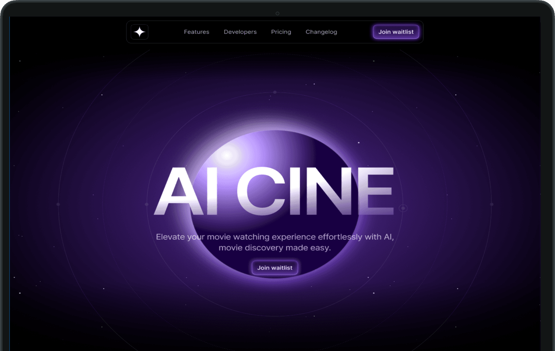Open the Features nav link

click(197, 32)
